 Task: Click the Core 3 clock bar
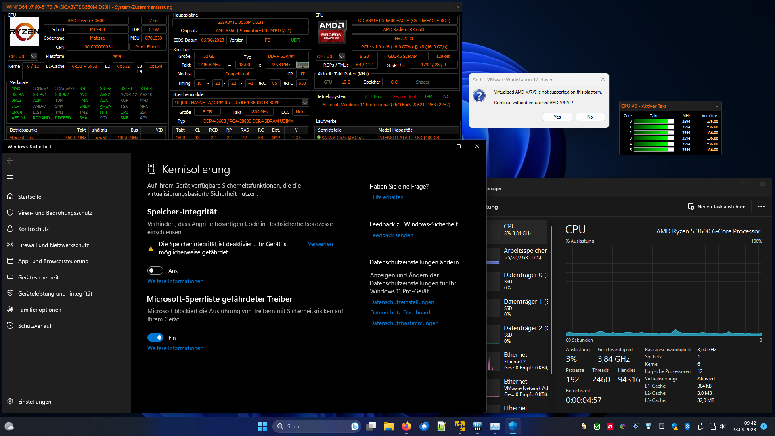point(654,138)
